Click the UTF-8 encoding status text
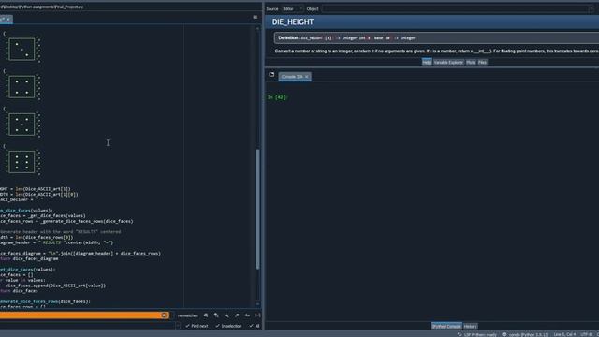 point(587,334)
